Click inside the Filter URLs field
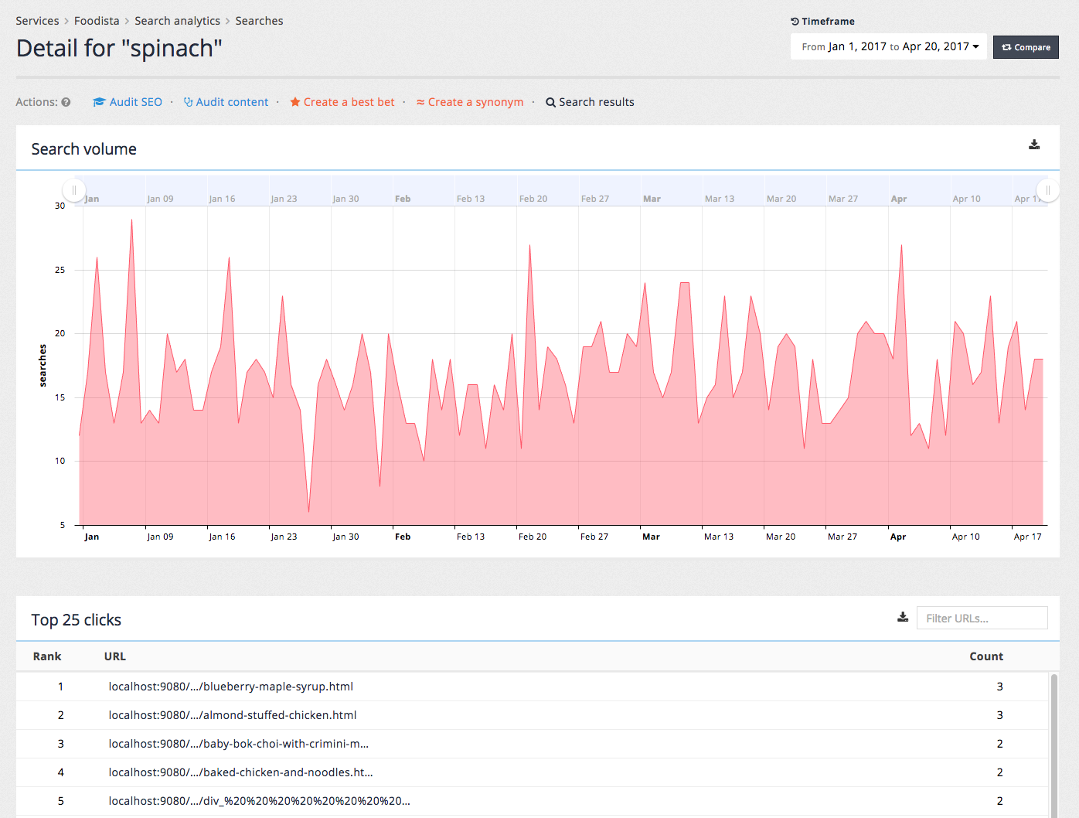 click(982, 617)
